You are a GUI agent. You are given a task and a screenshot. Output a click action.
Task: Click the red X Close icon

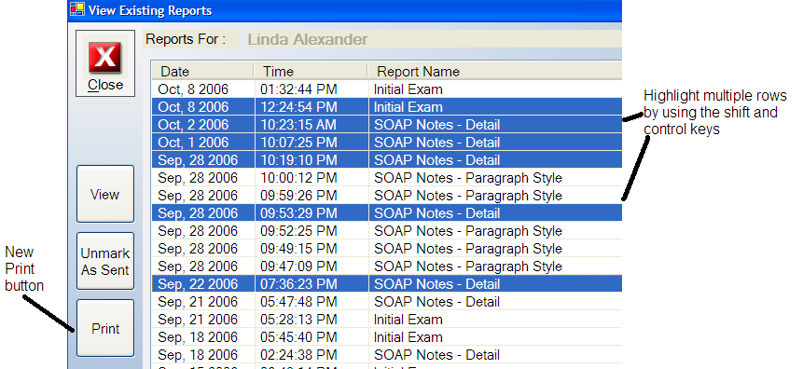click(105, 58)
